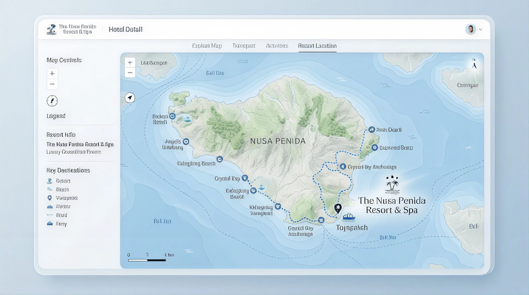
Task: Zoom in with the map plus button
Action: 130,63
